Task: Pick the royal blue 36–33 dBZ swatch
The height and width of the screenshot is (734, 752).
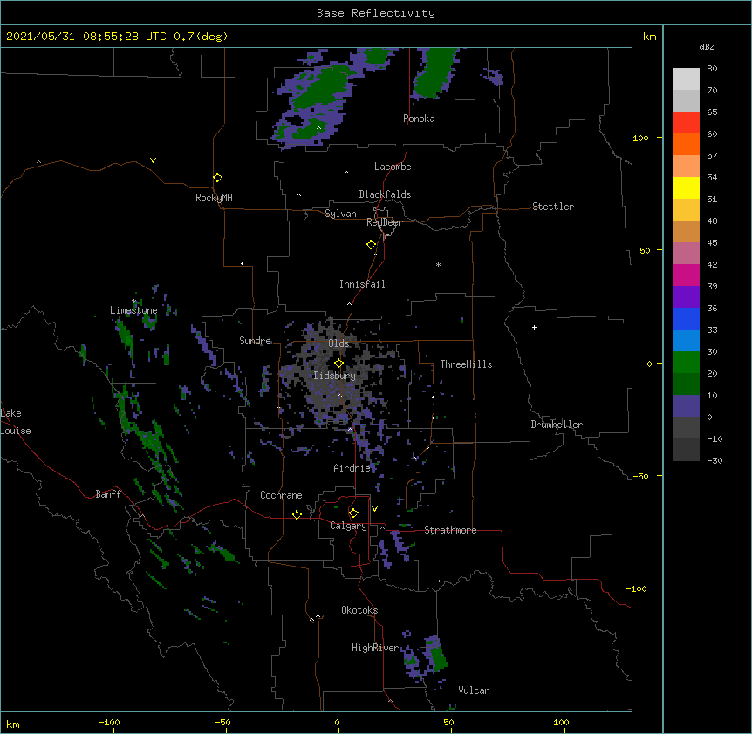Action: (686, 318)
